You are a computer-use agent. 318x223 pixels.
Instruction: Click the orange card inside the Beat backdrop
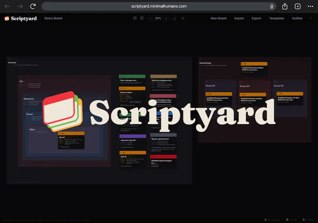(71, 140)
